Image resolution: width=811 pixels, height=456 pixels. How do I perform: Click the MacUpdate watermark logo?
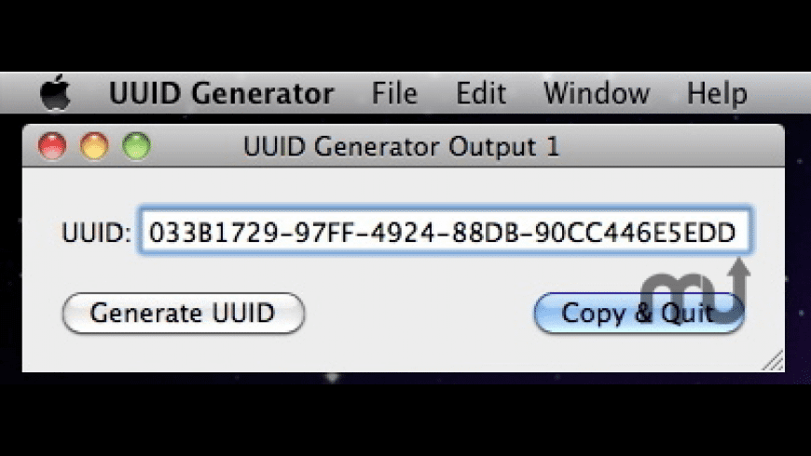696,277
